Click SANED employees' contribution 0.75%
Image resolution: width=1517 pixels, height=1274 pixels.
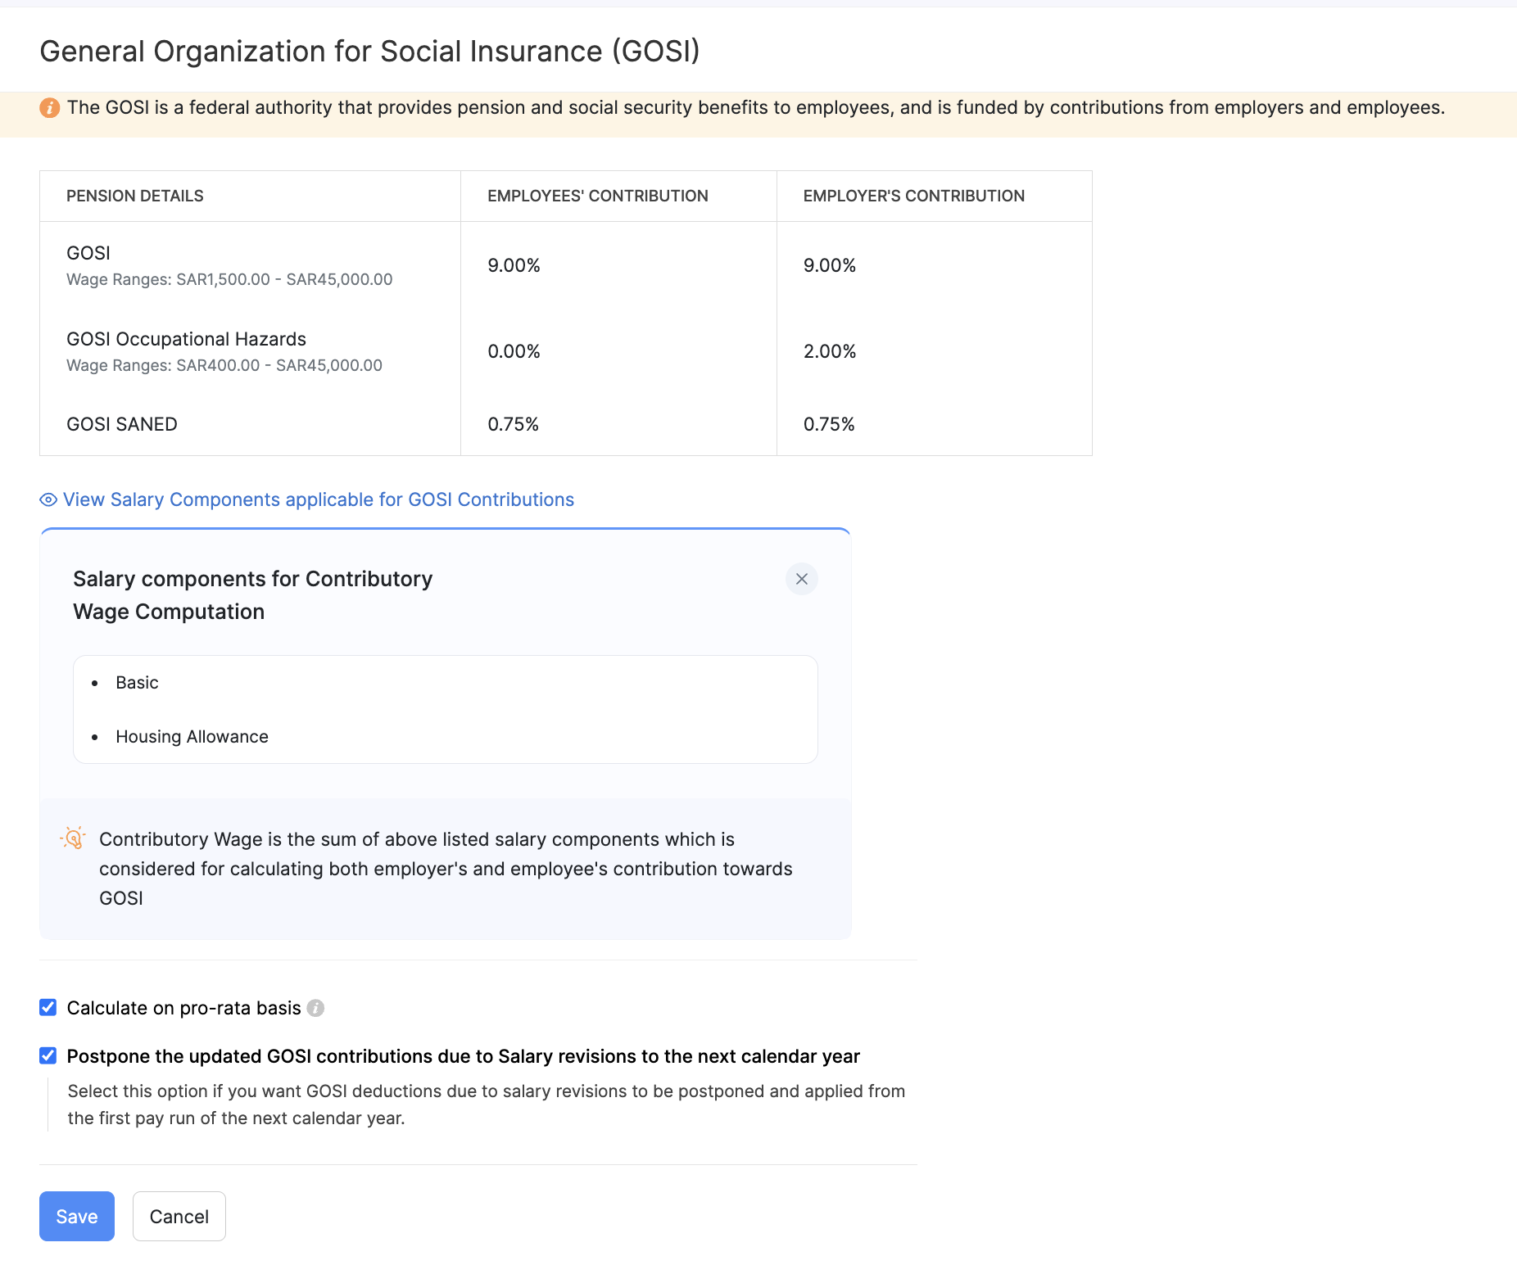click(x=514, y=424)
